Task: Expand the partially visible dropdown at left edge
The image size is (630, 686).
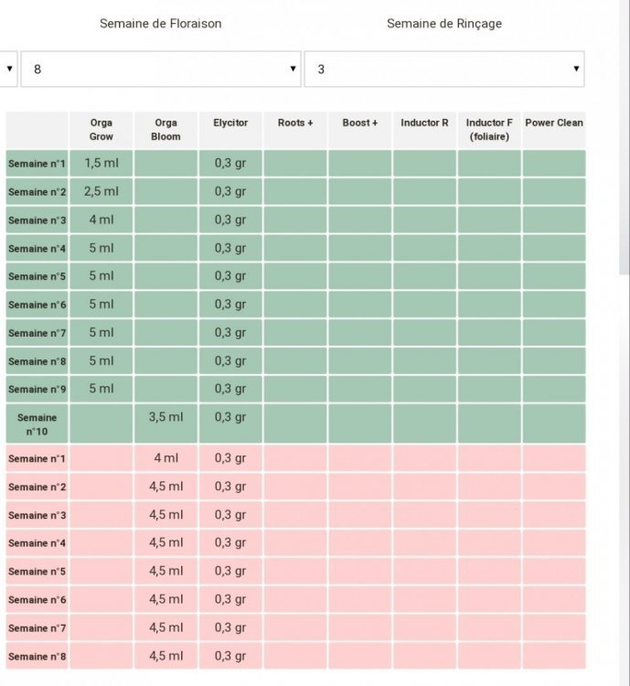Action: click(9, 70)
